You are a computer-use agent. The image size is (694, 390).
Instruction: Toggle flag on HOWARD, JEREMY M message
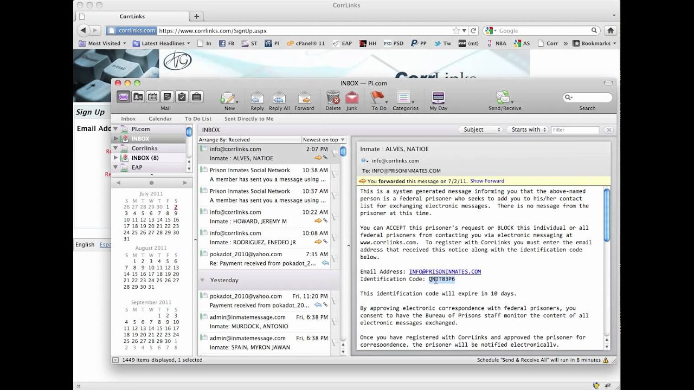point(335,217)
